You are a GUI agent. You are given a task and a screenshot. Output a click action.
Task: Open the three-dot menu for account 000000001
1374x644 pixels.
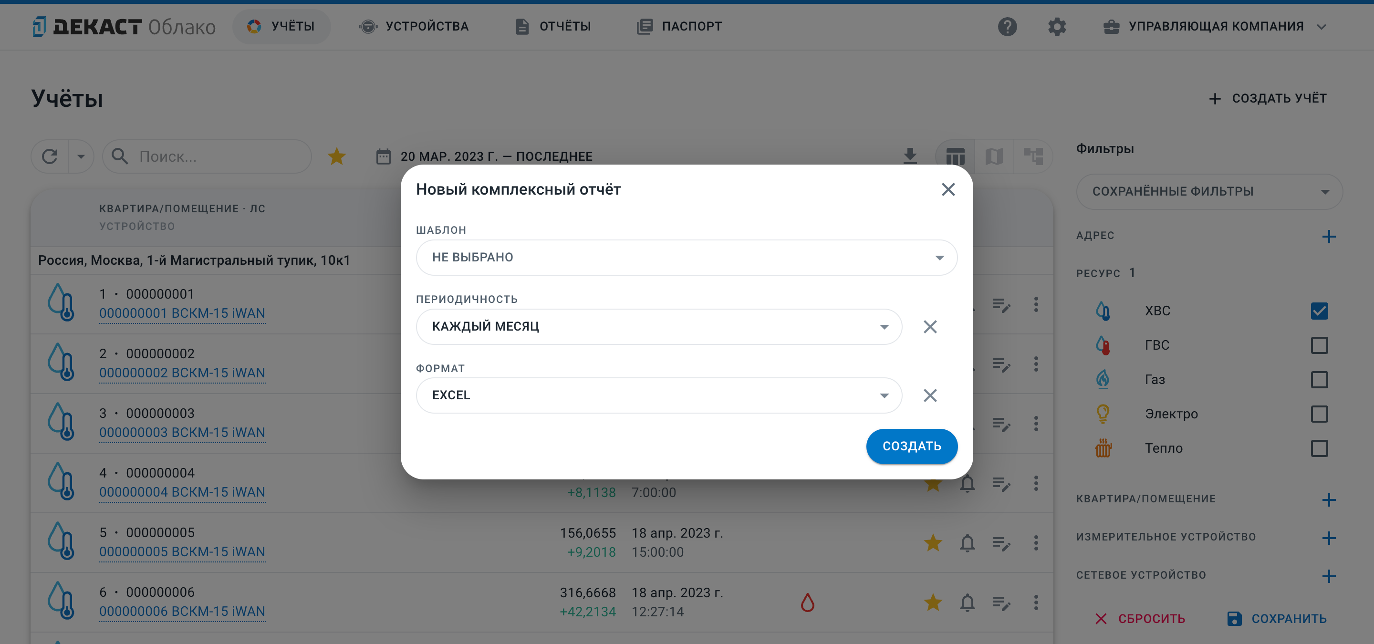(x=1036, y=304)
